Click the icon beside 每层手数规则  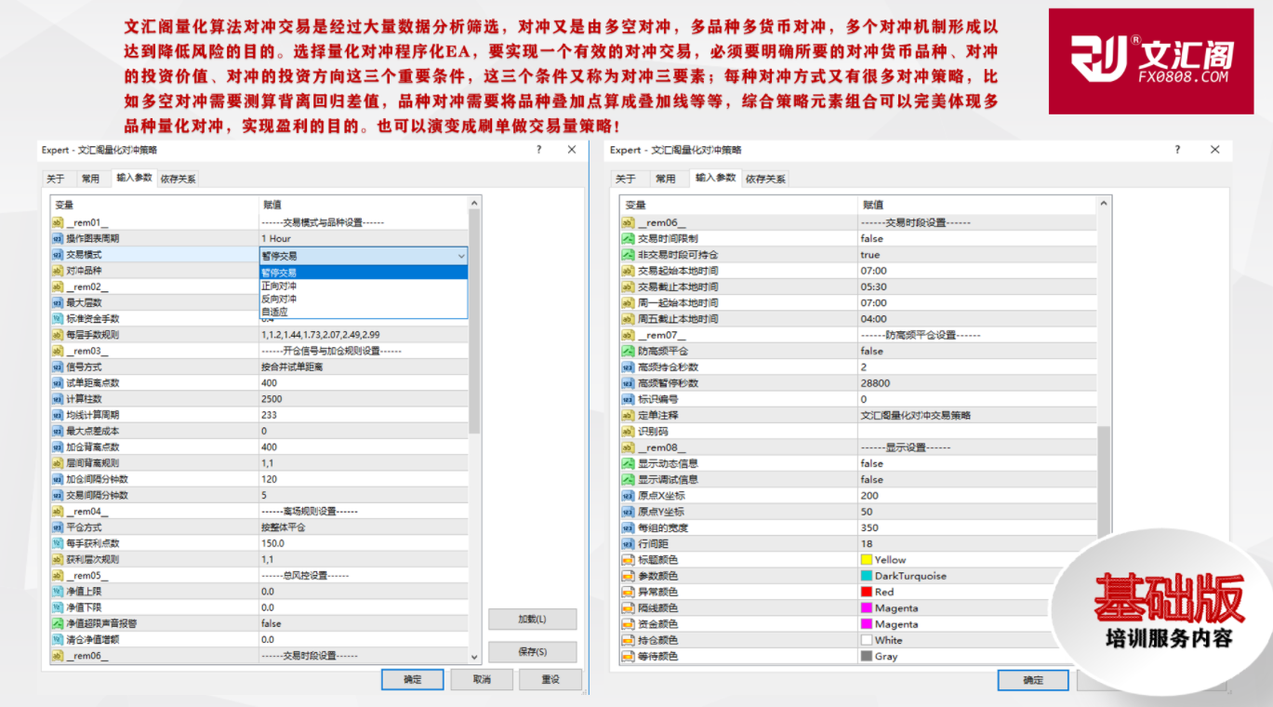click(x=58, y=335)
